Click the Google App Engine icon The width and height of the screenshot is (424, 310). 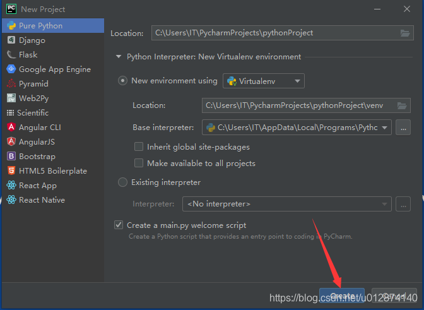click(x=11, y=69)
